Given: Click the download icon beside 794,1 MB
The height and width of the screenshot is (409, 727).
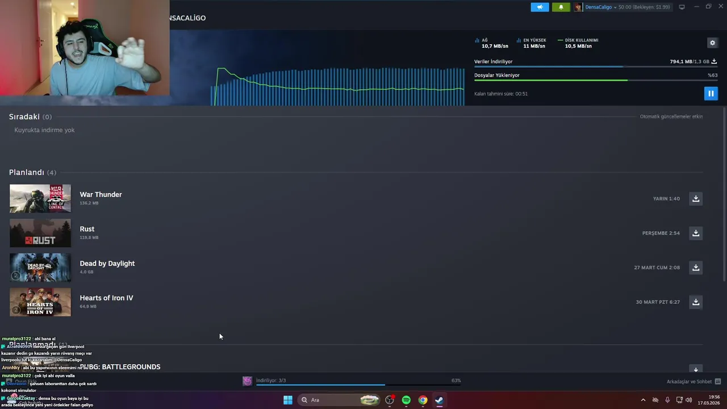Looking at the screenshot, I should (714, 61).
